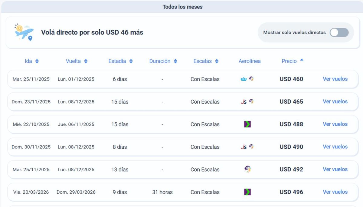The width and height of the screenshot is (363, 207).
Task: Click the parrot logo beside the crown icon
Action: (x=251, y=79)
